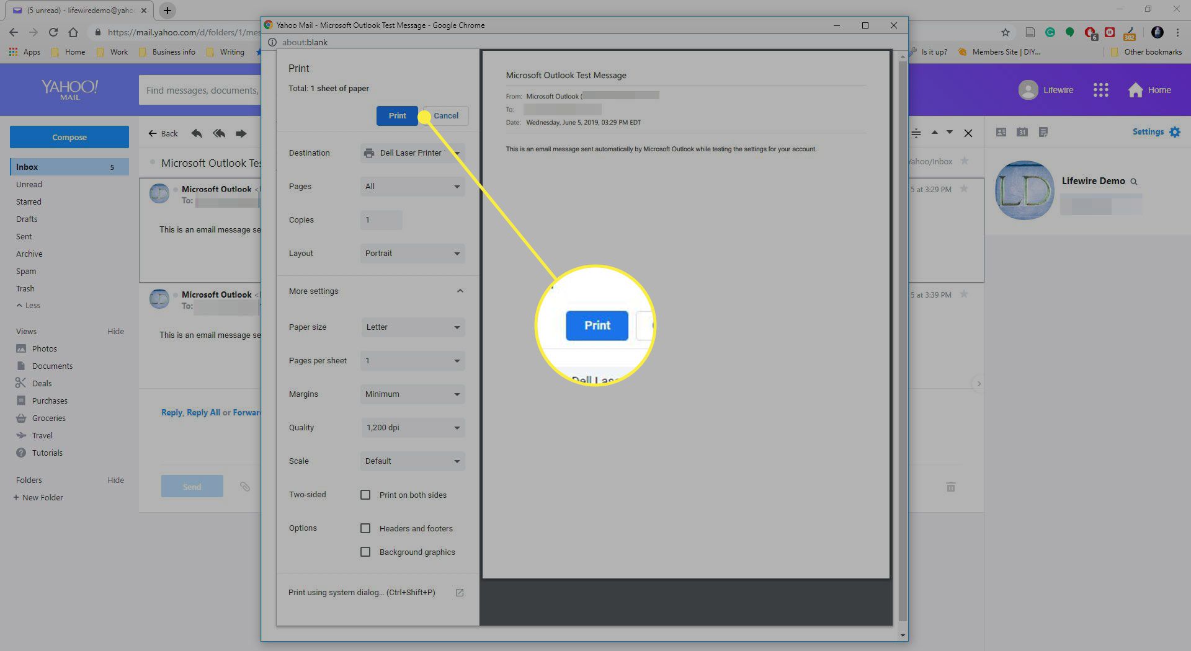1191x651 pixels.
Task: Open the Pages dropdown set to All
Action: (x=413, y=187)
